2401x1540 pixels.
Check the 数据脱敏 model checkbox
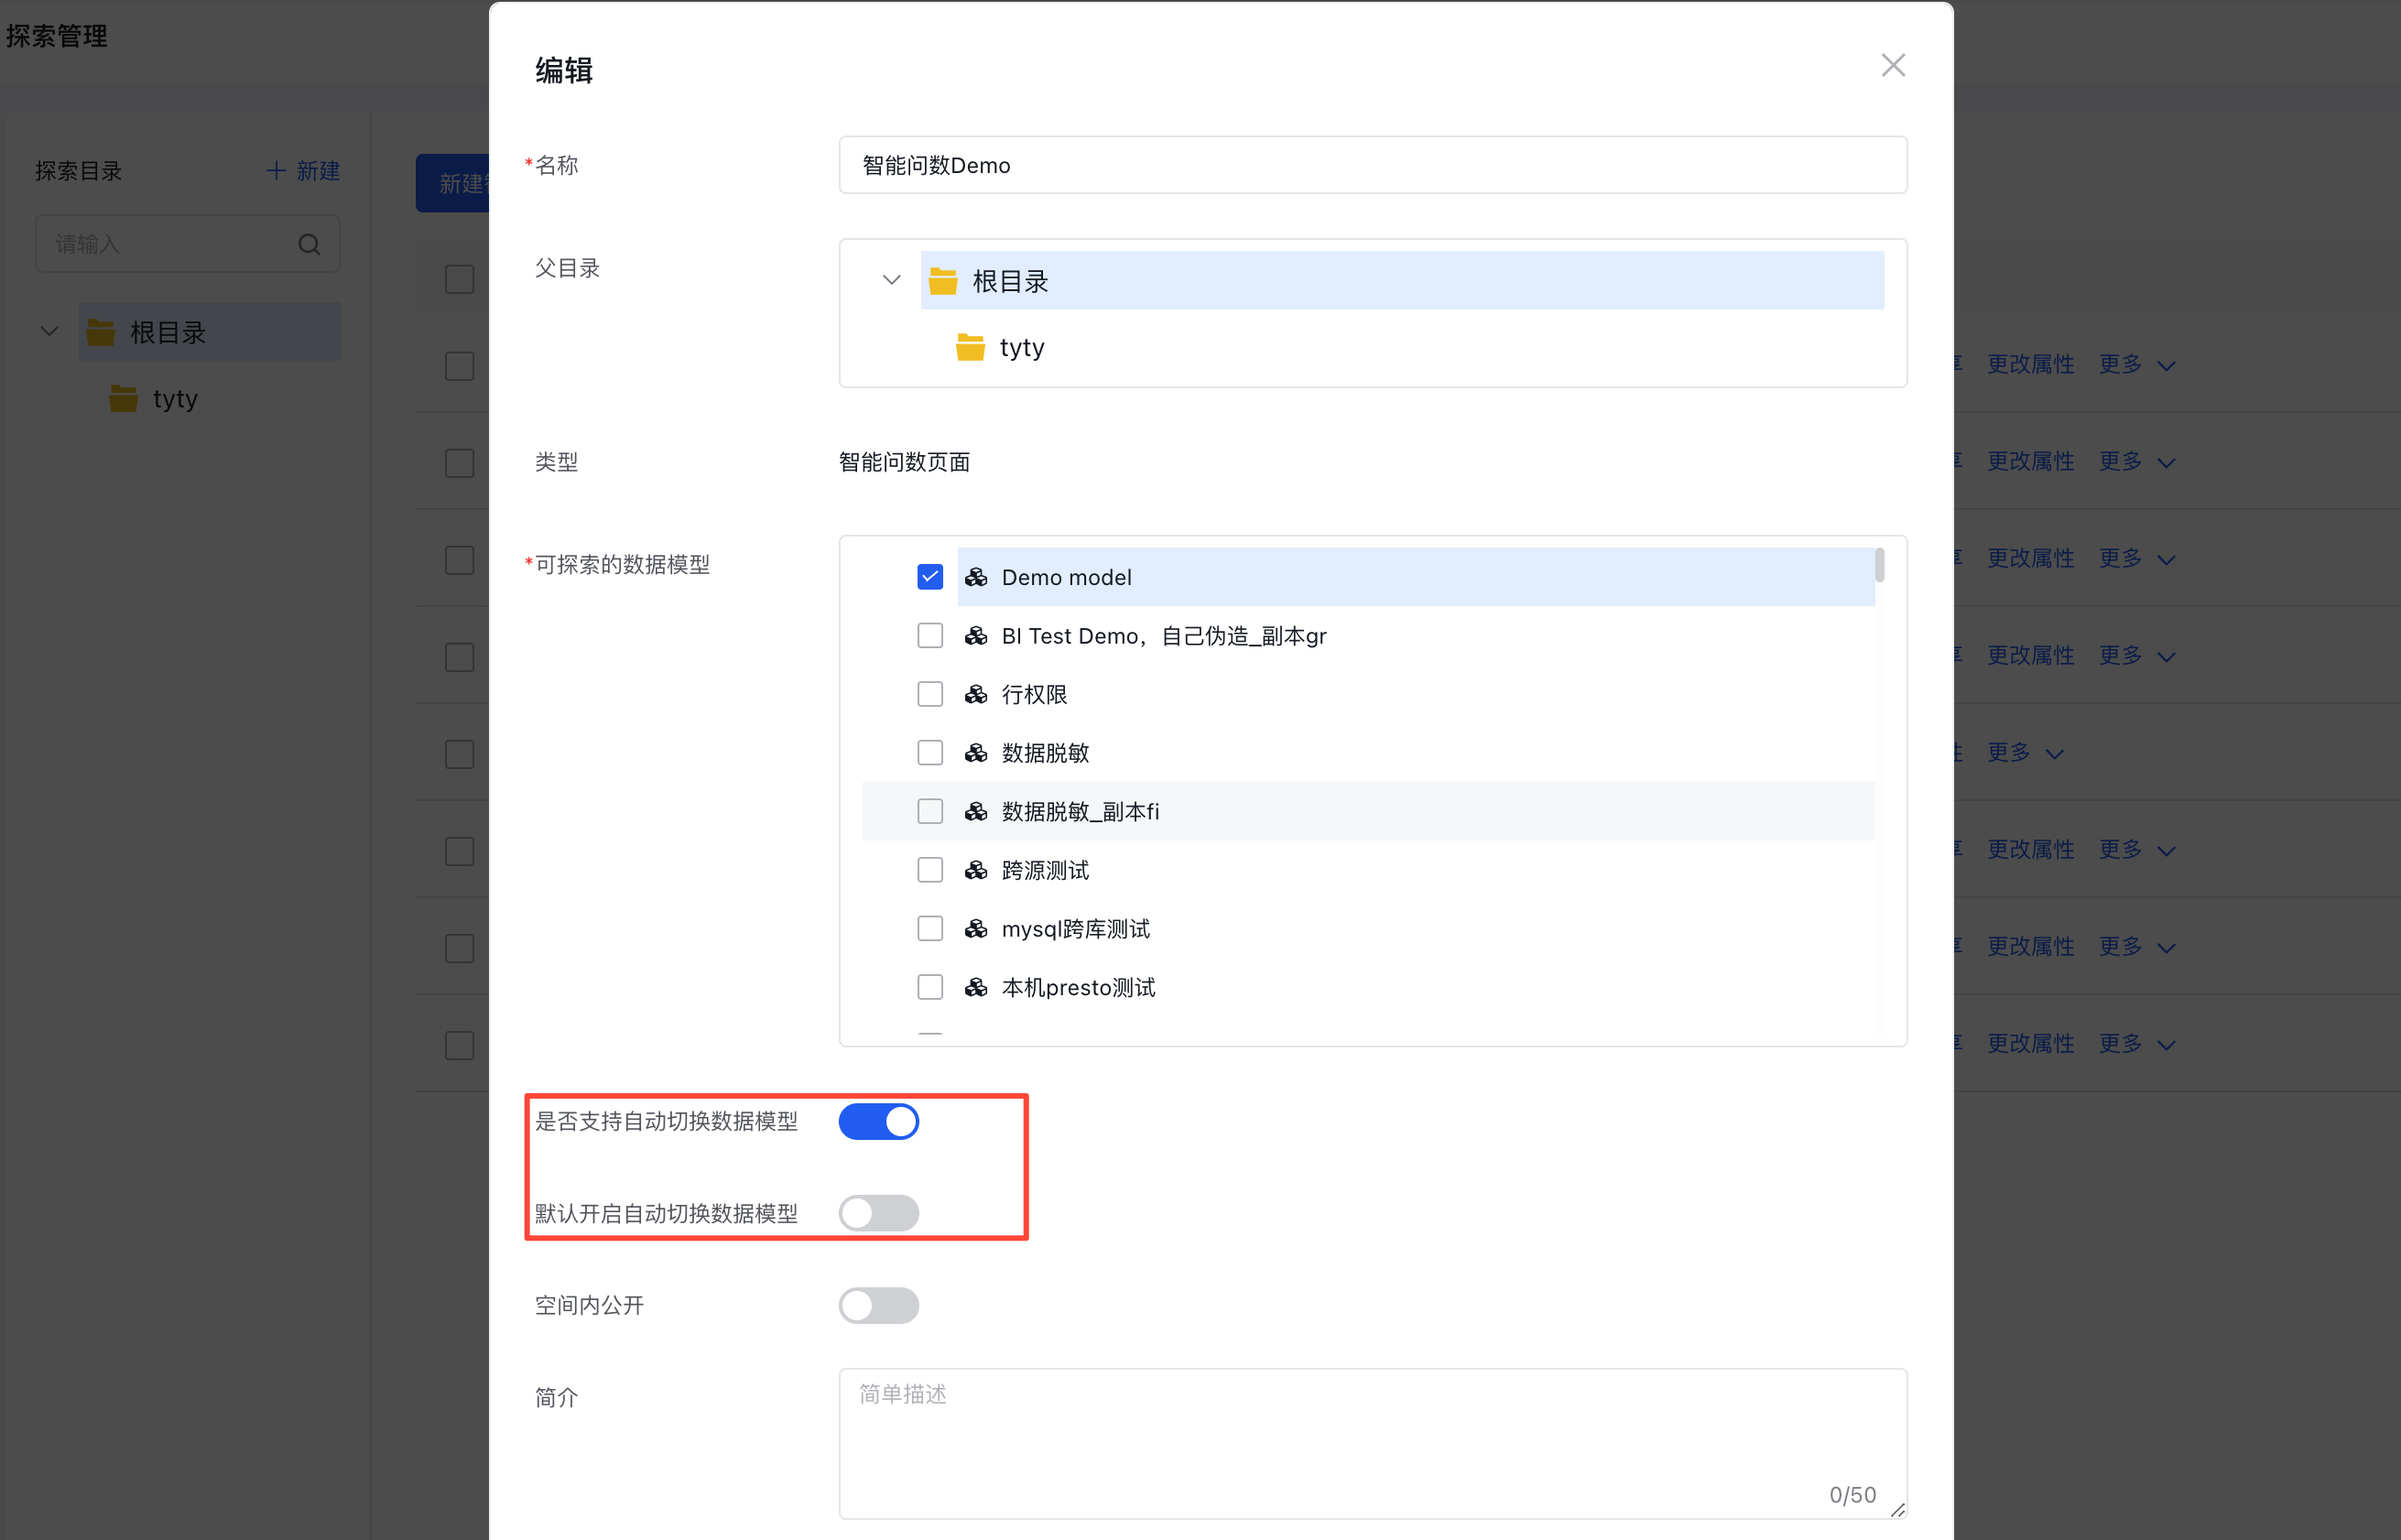[x=930, y=753]
